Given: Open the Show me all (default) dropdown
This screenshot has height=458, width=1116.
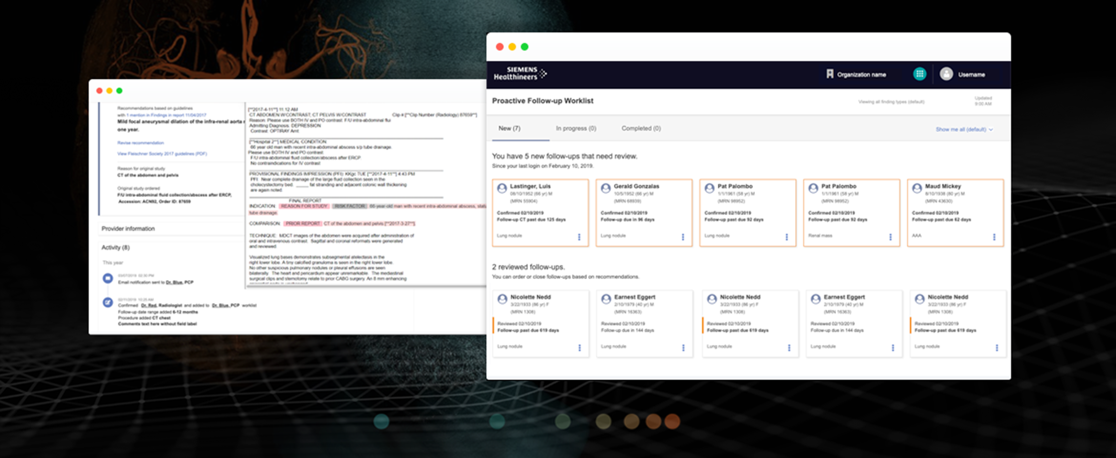Looking at the screenshot, I should tap(964, 129).
